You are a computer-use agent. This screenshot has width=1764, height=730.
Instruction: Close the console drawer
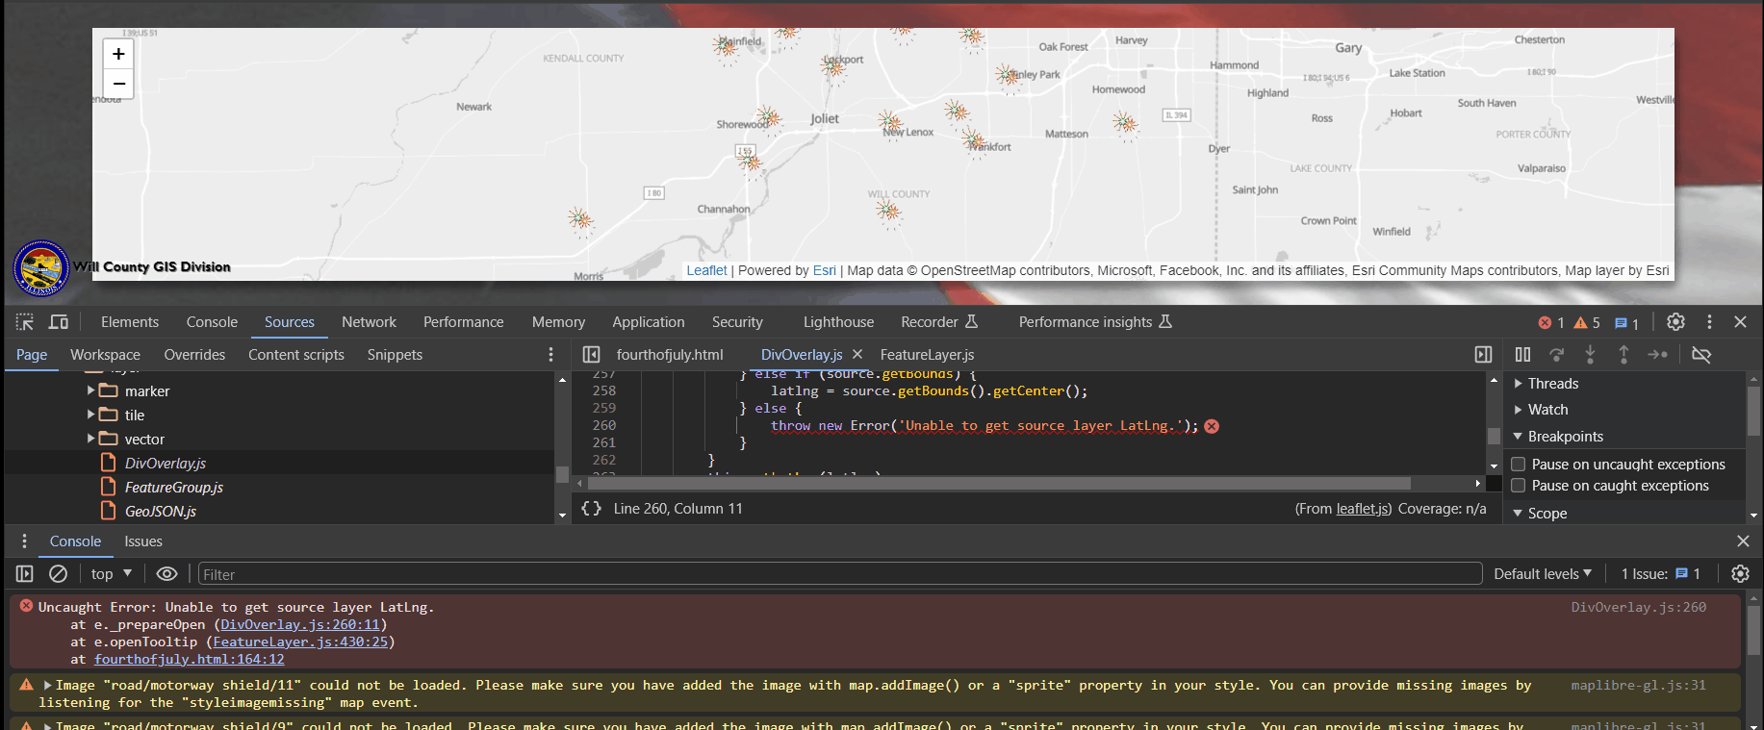click(1743, 541)
